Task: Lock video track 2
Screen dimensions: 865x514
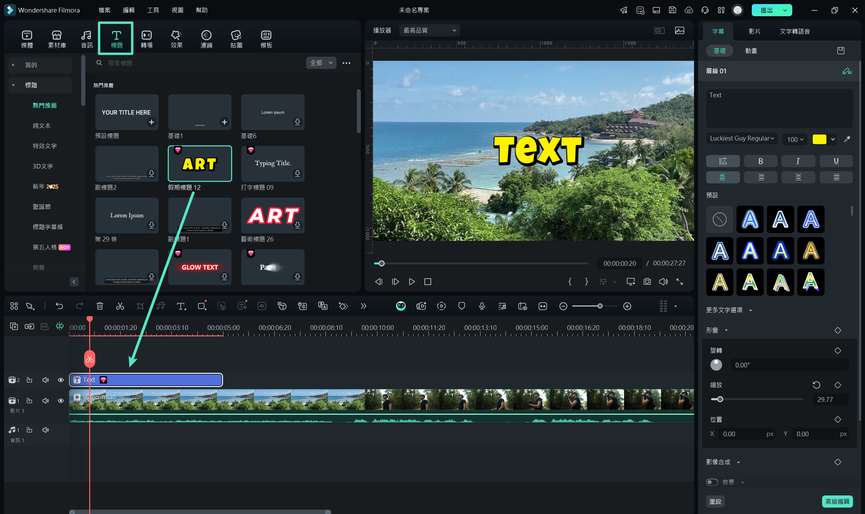Action: [x=29, y=380]
